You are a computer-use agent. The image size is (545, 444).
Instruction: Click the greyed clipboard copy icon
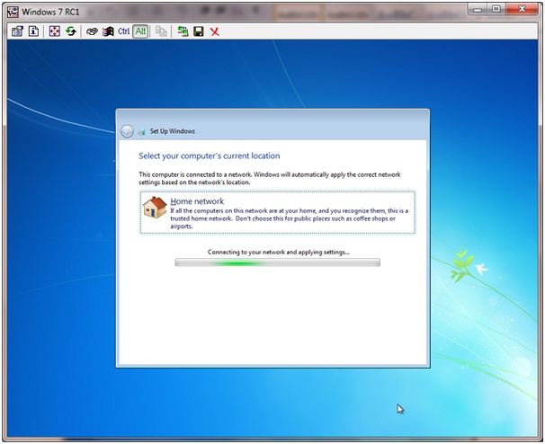pyautogui.click(x=161, y=31)
